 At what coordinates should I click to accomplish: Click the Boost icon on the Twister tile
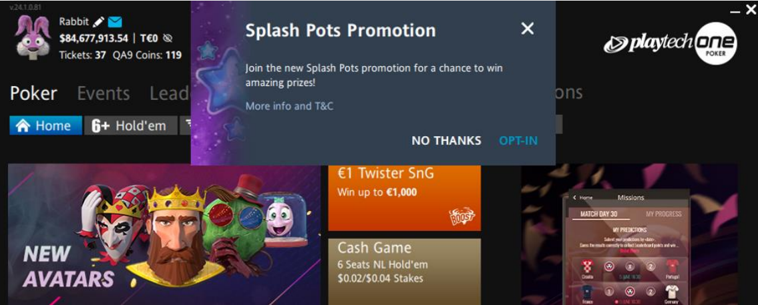[x=461, y=216]
